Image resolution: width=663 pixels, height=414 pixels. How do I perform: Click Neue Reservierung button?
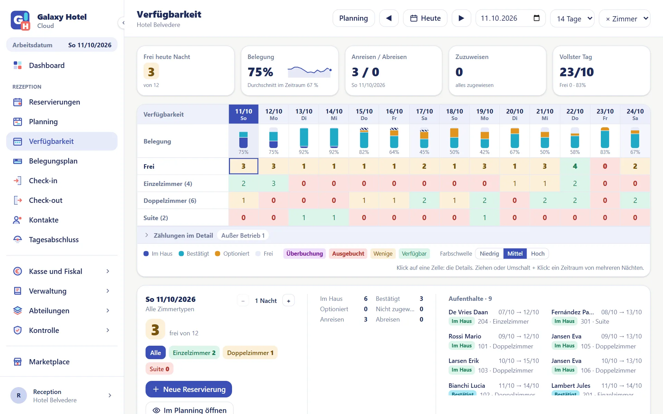pos(189,389)
